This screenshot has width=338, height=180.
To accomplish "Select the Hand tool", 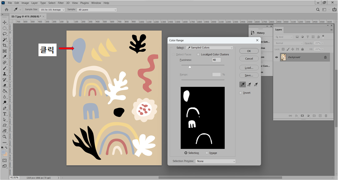I will click(x=5, y=131).
